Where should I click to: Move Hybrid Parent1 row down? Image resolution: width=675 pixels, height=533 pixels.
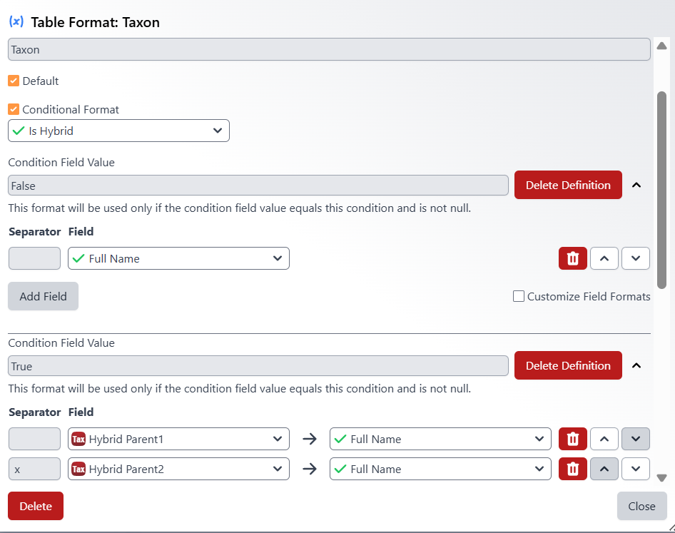point(635,439)
